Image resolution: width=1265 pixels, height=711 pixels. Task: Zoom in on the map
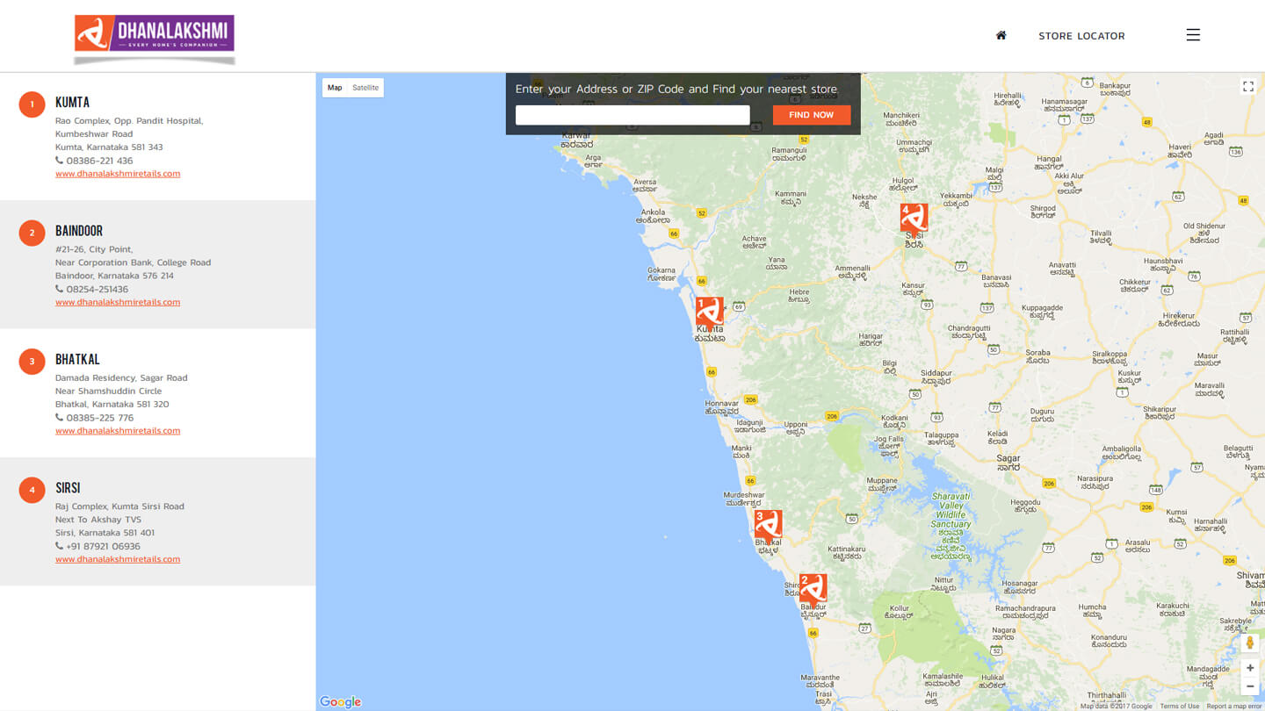1250,668
